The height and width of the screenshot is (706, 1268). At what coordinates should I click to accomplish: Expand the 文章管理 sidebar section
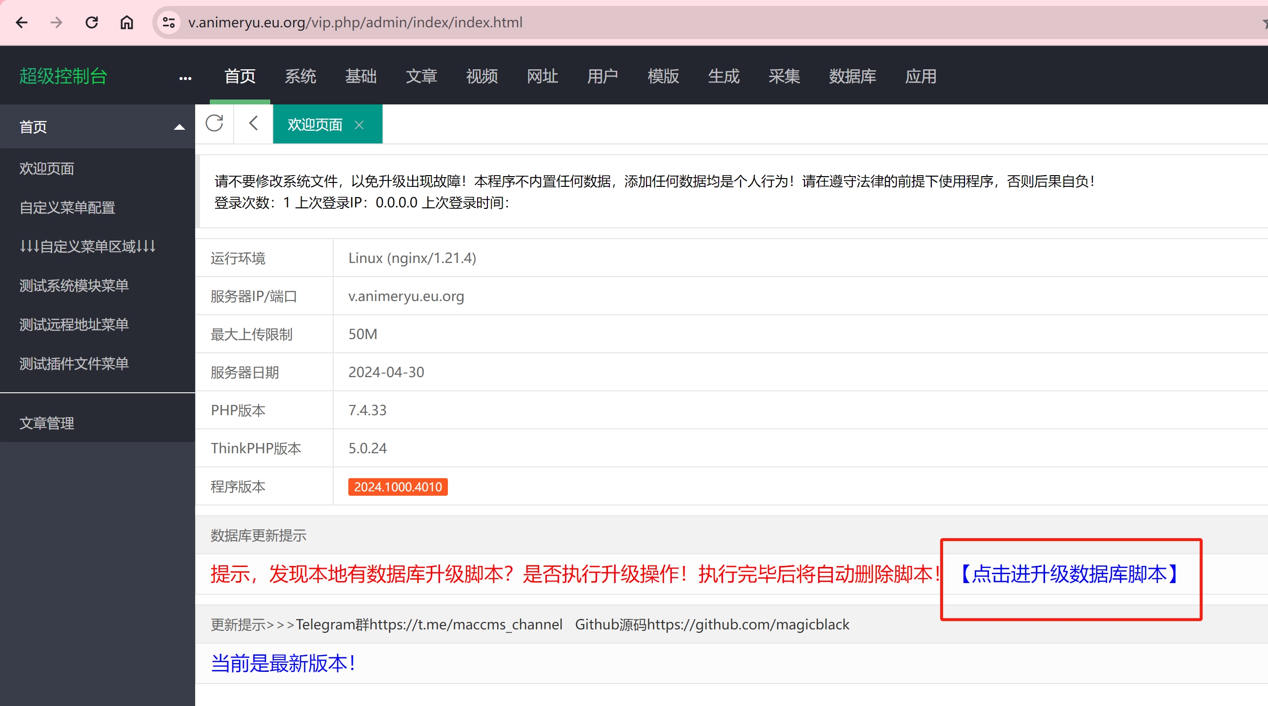click(x=47, y=423)
